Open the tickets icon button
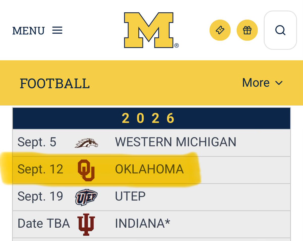This screenshot has width=303, height=241. coord(220,30)
